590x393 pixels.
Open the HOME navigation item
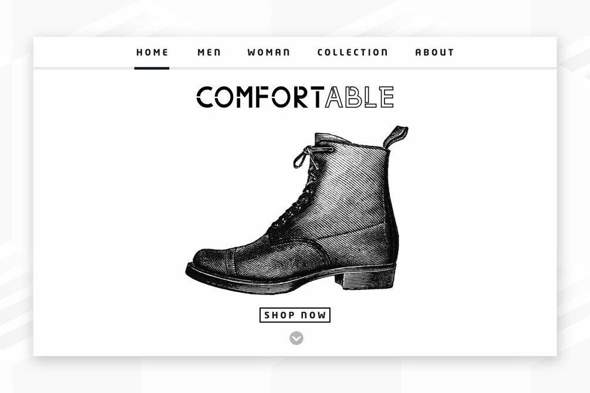pos(152,52)
